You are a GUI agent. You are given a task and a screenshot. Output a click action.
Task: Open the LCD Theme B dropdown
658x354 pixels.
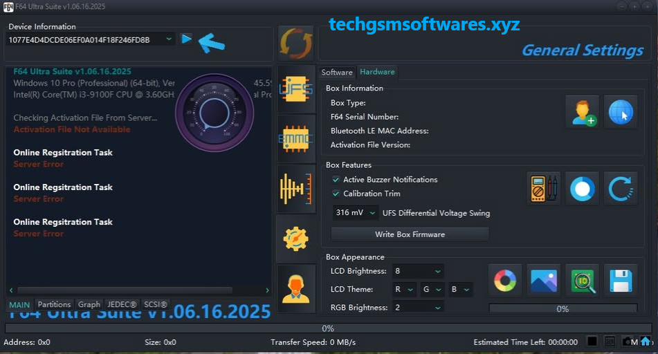click(460, 289)
